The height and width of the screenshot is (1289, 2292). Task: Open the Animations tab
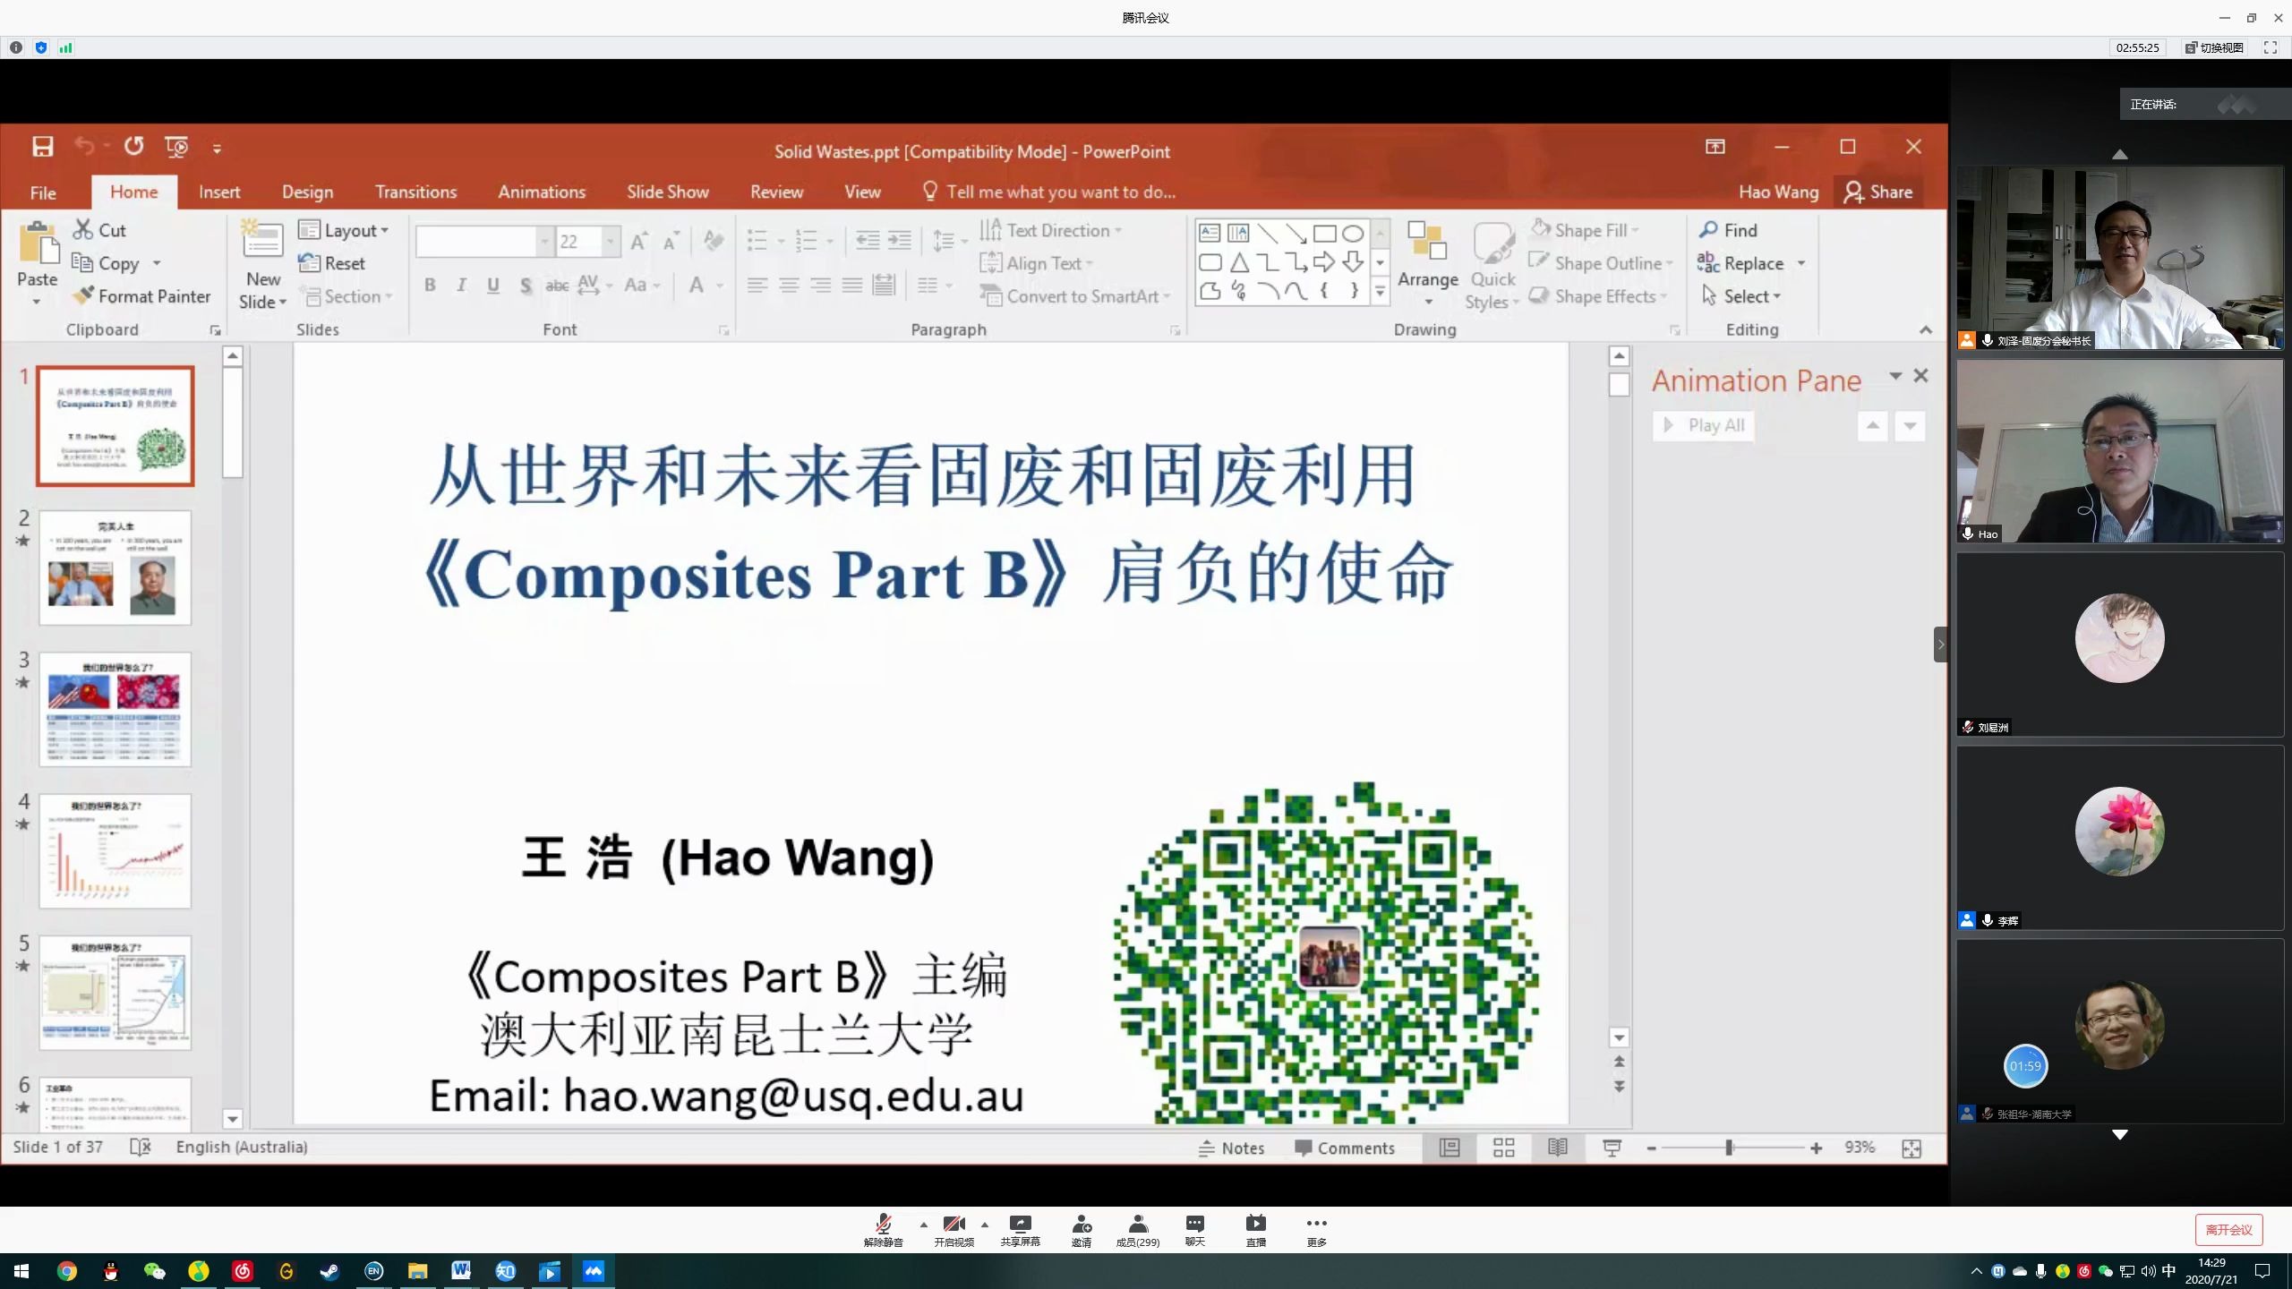(542, 192)
